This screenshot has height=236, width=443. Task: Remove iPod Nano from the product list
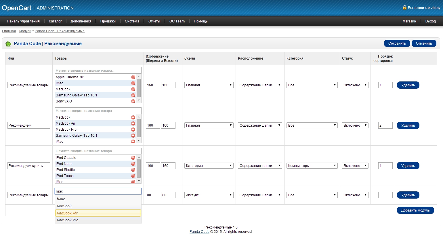(133, 164)
